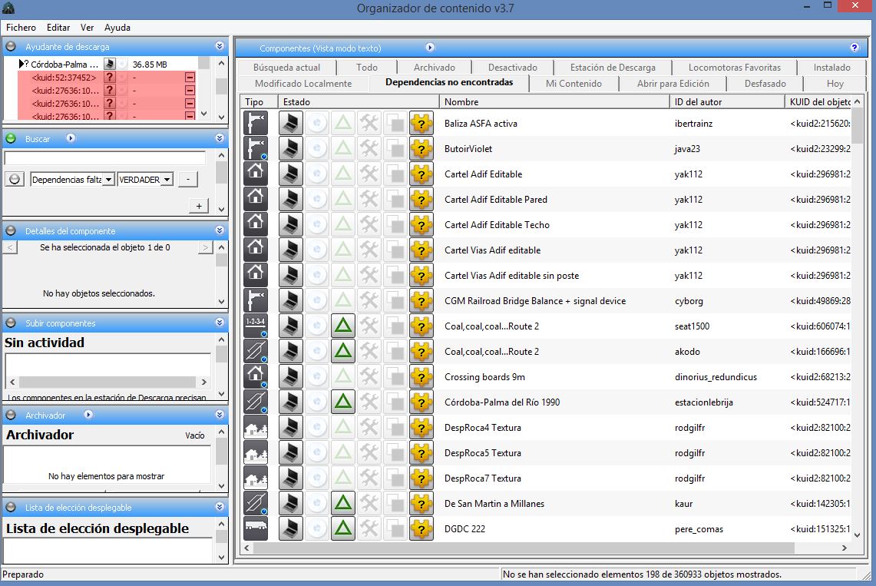Click the plus button to add search filter
876x586 pixels.
coord(199,206)
